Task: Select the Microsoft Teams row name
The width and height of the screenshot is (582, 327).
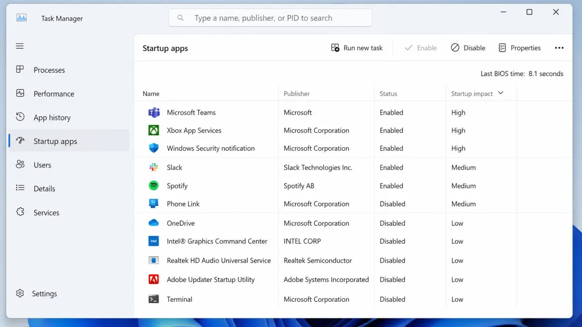Action: tap(191, 112)
